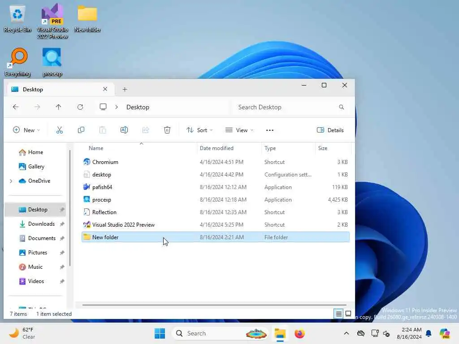Image resolution: width=459 pixels, height=344 pixels.
Task: Sort by the Name column header
Action: (96, 148)
